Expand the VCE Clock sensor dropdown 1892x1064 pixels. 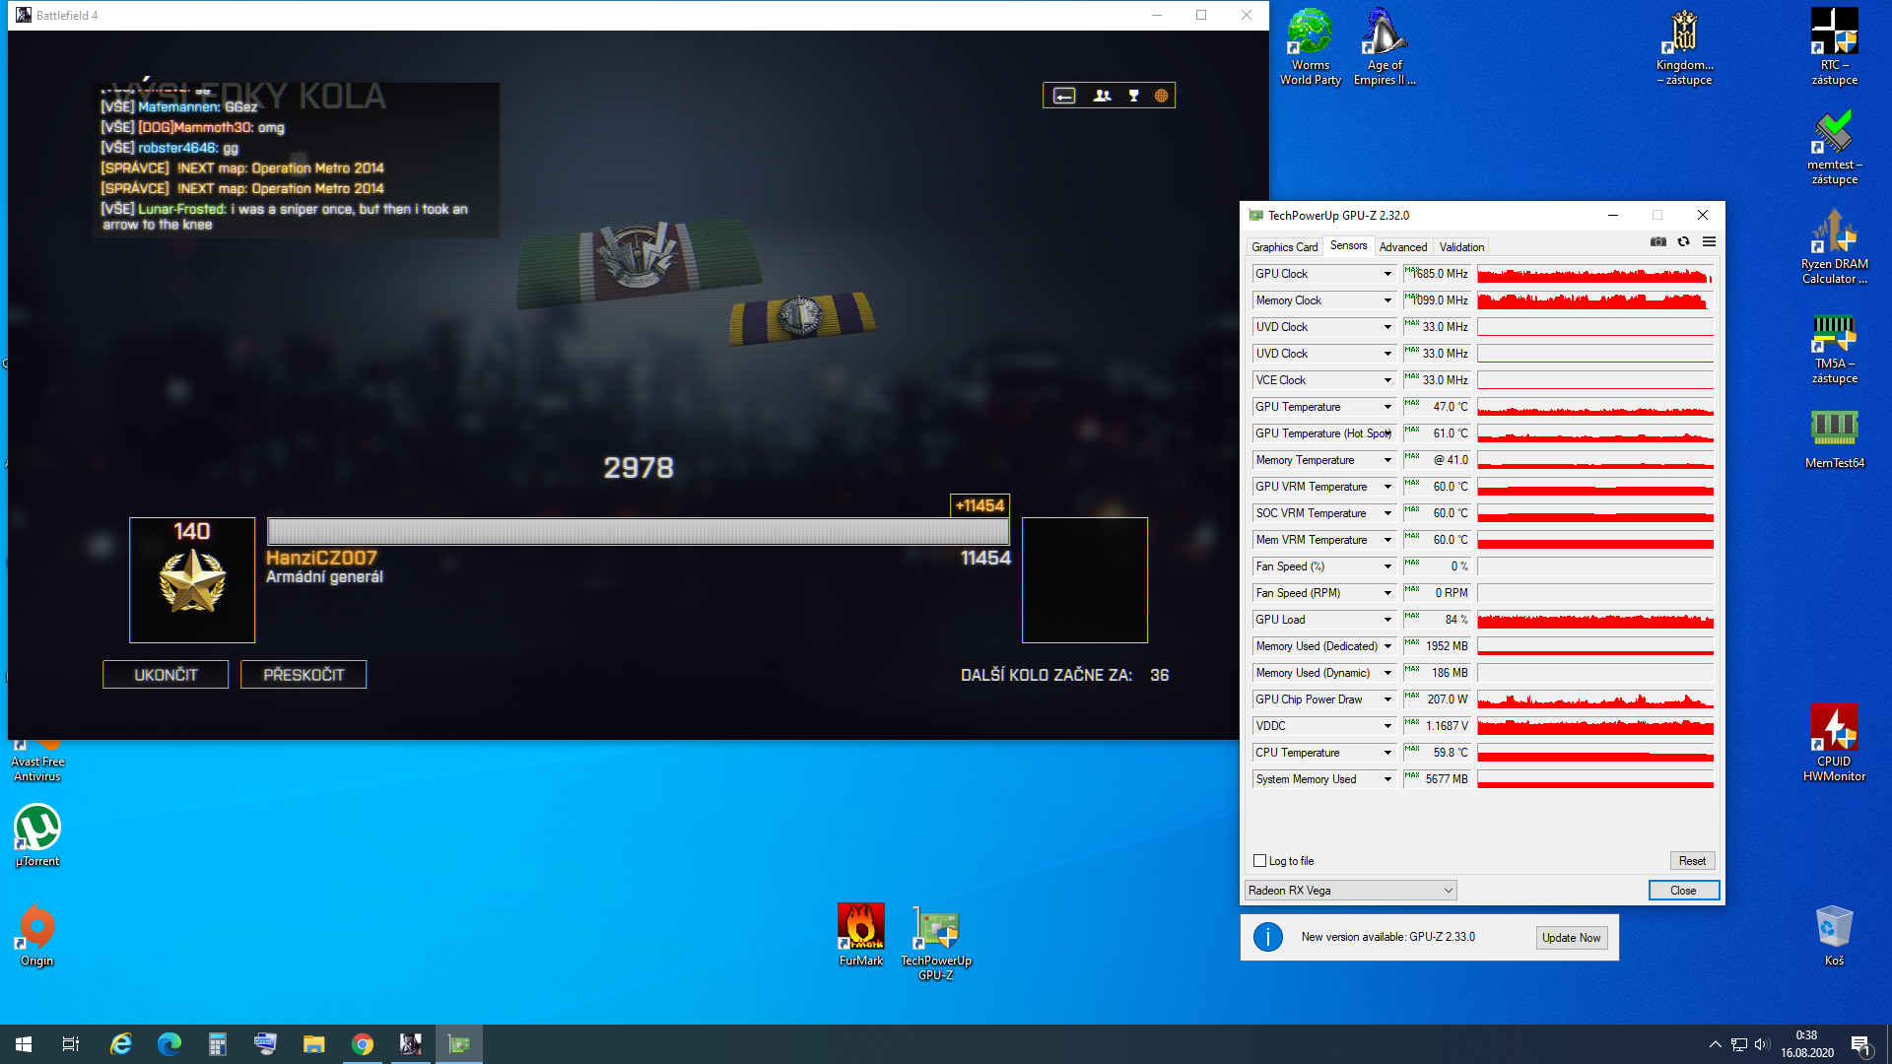tap(1387, 380)
